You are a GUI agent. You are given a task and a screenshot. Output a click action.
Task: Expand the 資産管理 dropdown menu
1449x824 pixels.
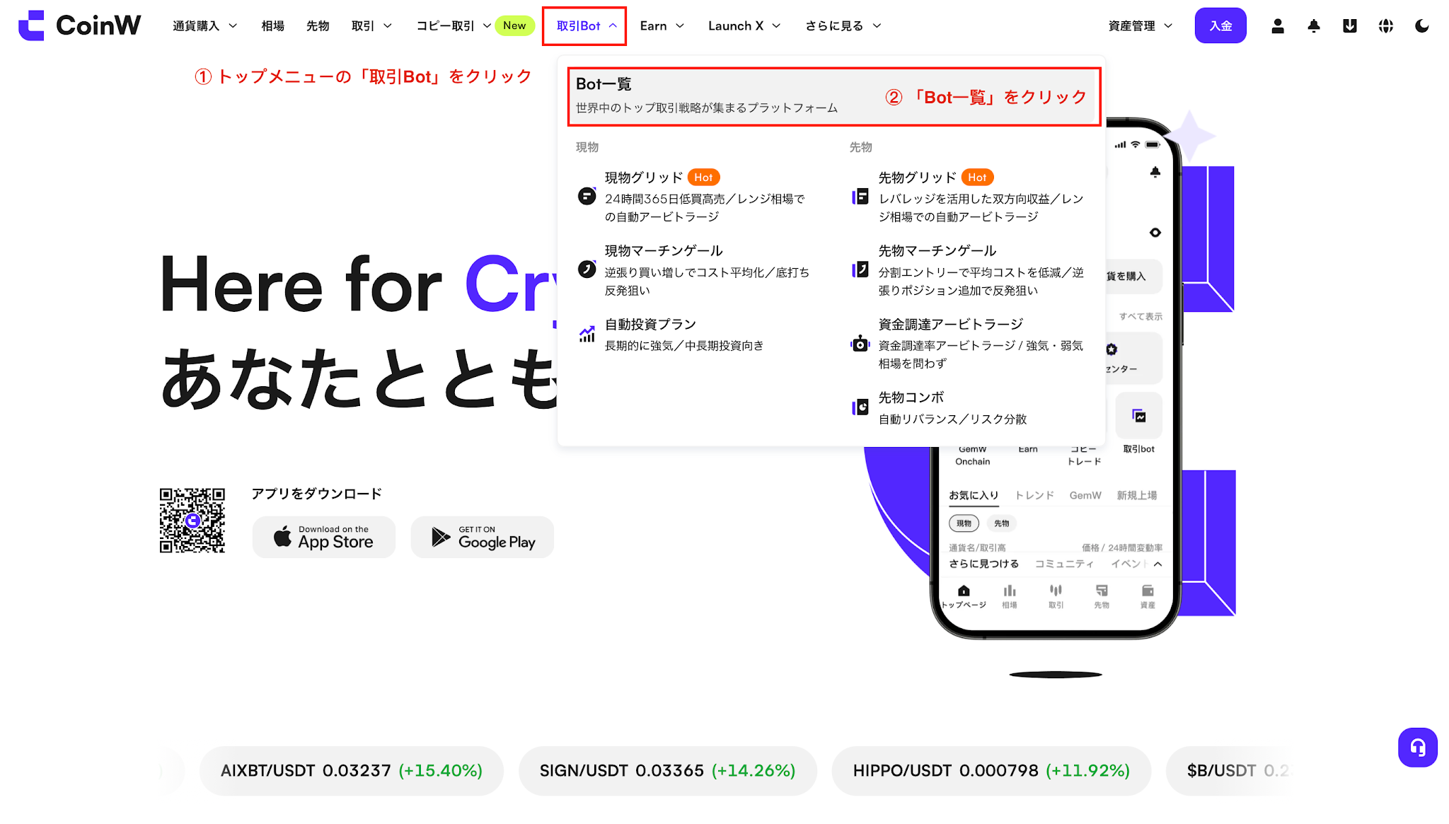point(1141,26)
